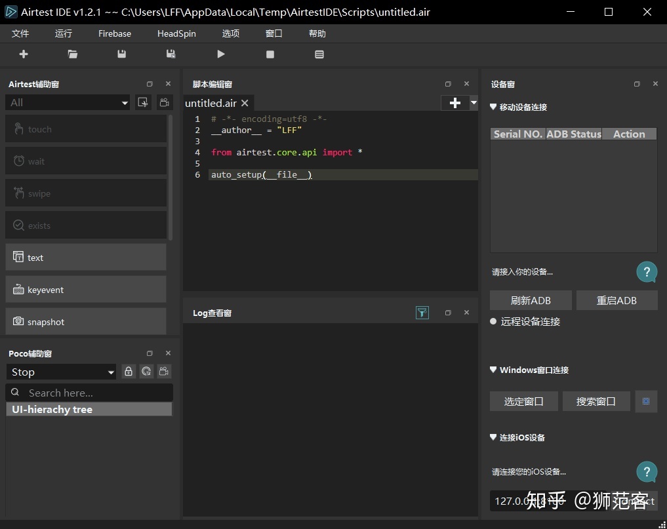The width and height of the screenshot is (667, 529).
Task: Open the Firebase menu
Action: pos(115,33)
